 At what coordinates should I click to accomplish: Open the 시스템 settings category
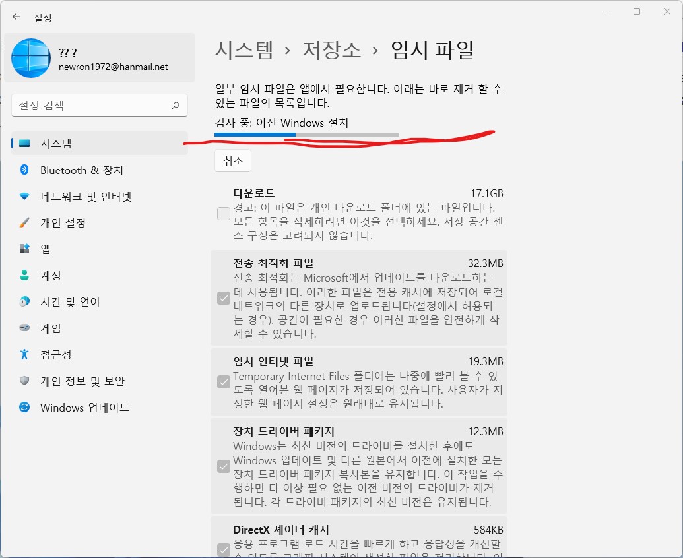pyautogui.click(x=99, y=143)
